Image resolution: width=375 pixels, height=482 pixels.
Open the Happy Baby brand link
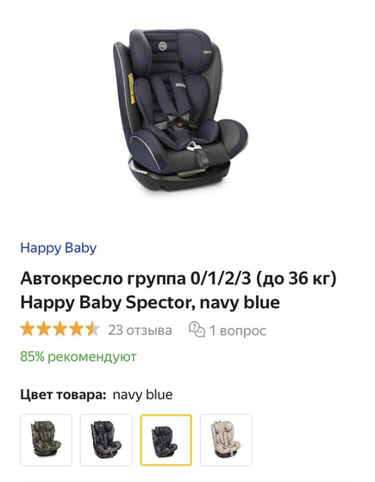click(x=59, y=248)
